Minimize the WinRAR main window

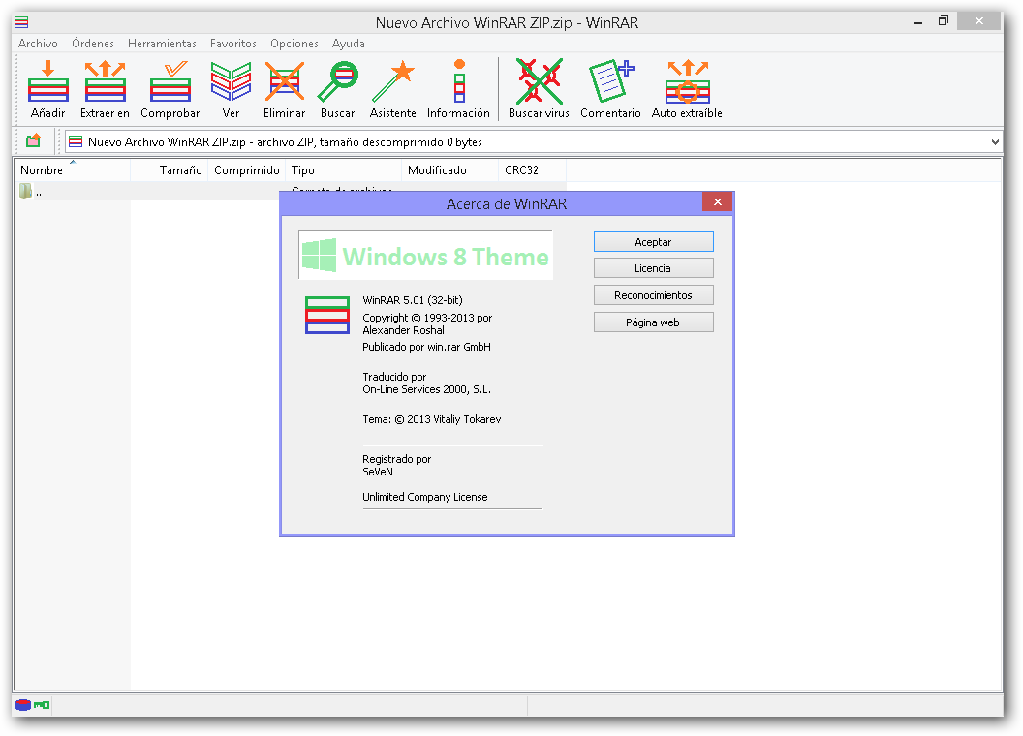(918, 21)
